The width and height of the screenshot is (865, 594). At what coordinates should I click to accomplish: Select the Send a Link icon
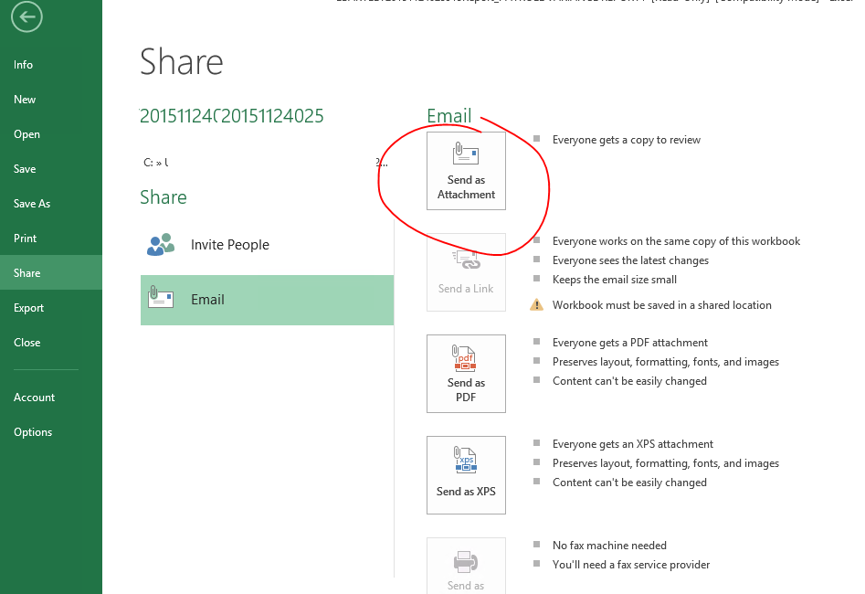(466, 259)
